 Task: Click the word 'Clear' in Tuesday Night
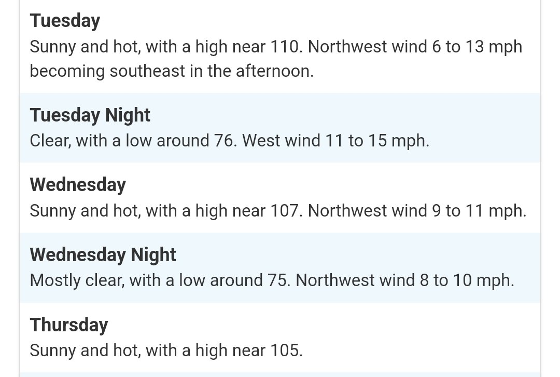pyautogui.click(x=50, y=141)
